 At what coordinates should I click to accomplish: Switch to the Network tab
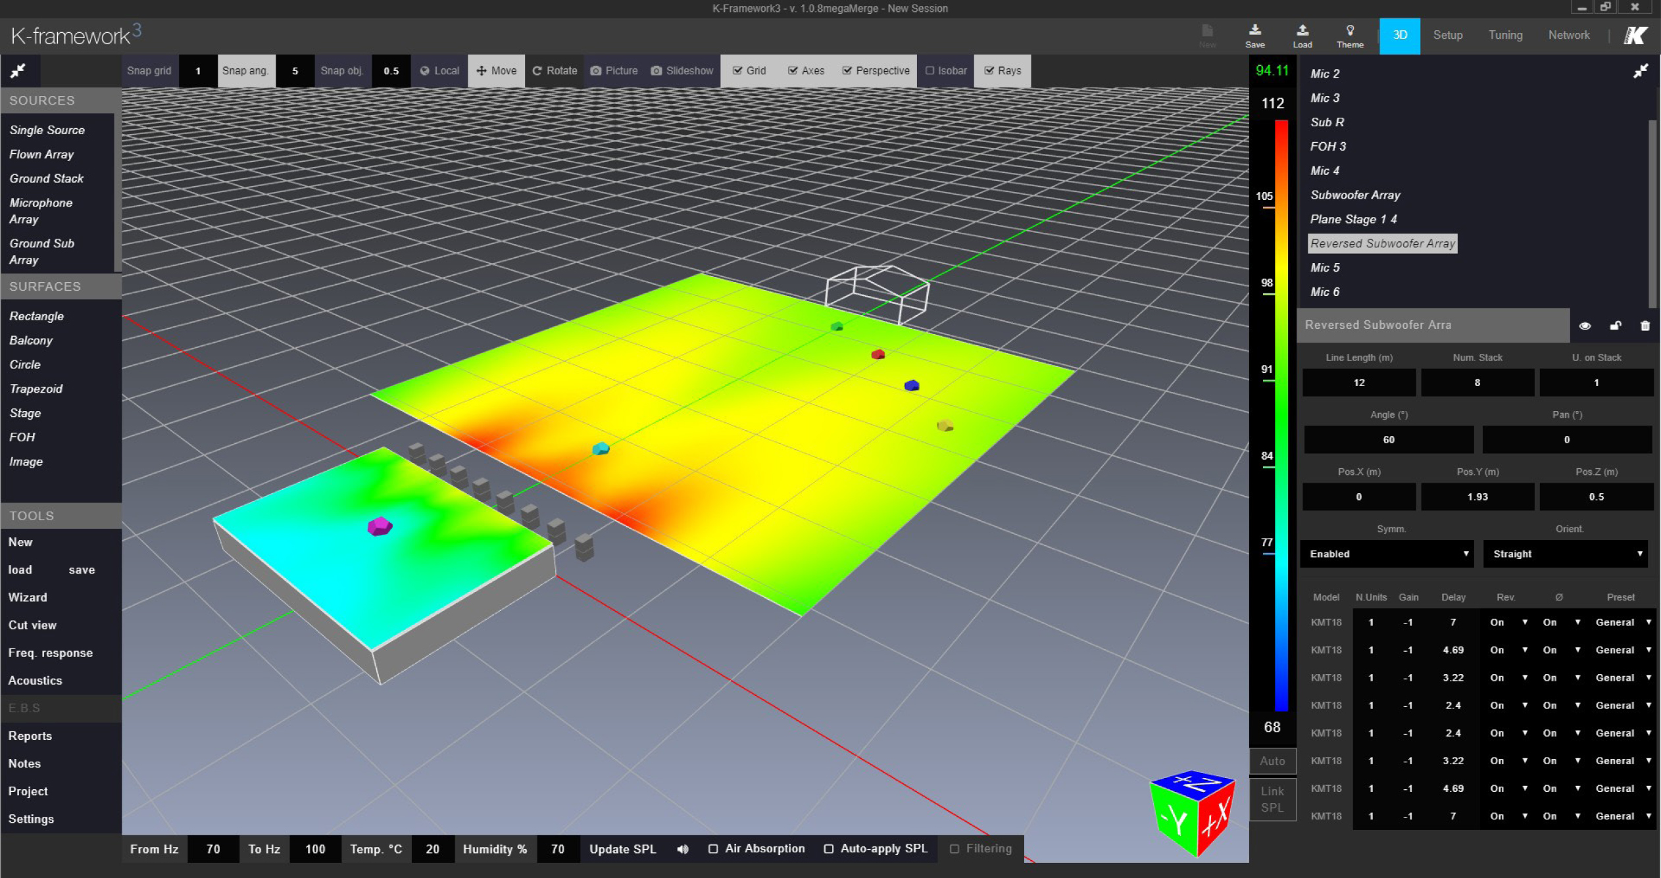click(x=1569, y=36)
